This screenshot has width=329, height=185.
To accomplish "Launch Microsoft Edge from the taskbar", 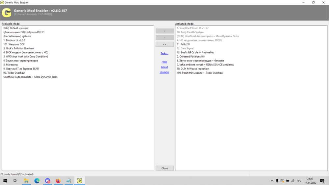I will (x=37, y=181).
